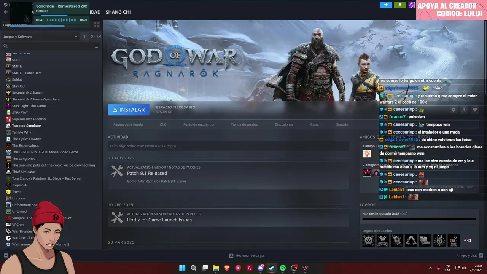Open the green notifications bell
487x274 pixels.
400,5
